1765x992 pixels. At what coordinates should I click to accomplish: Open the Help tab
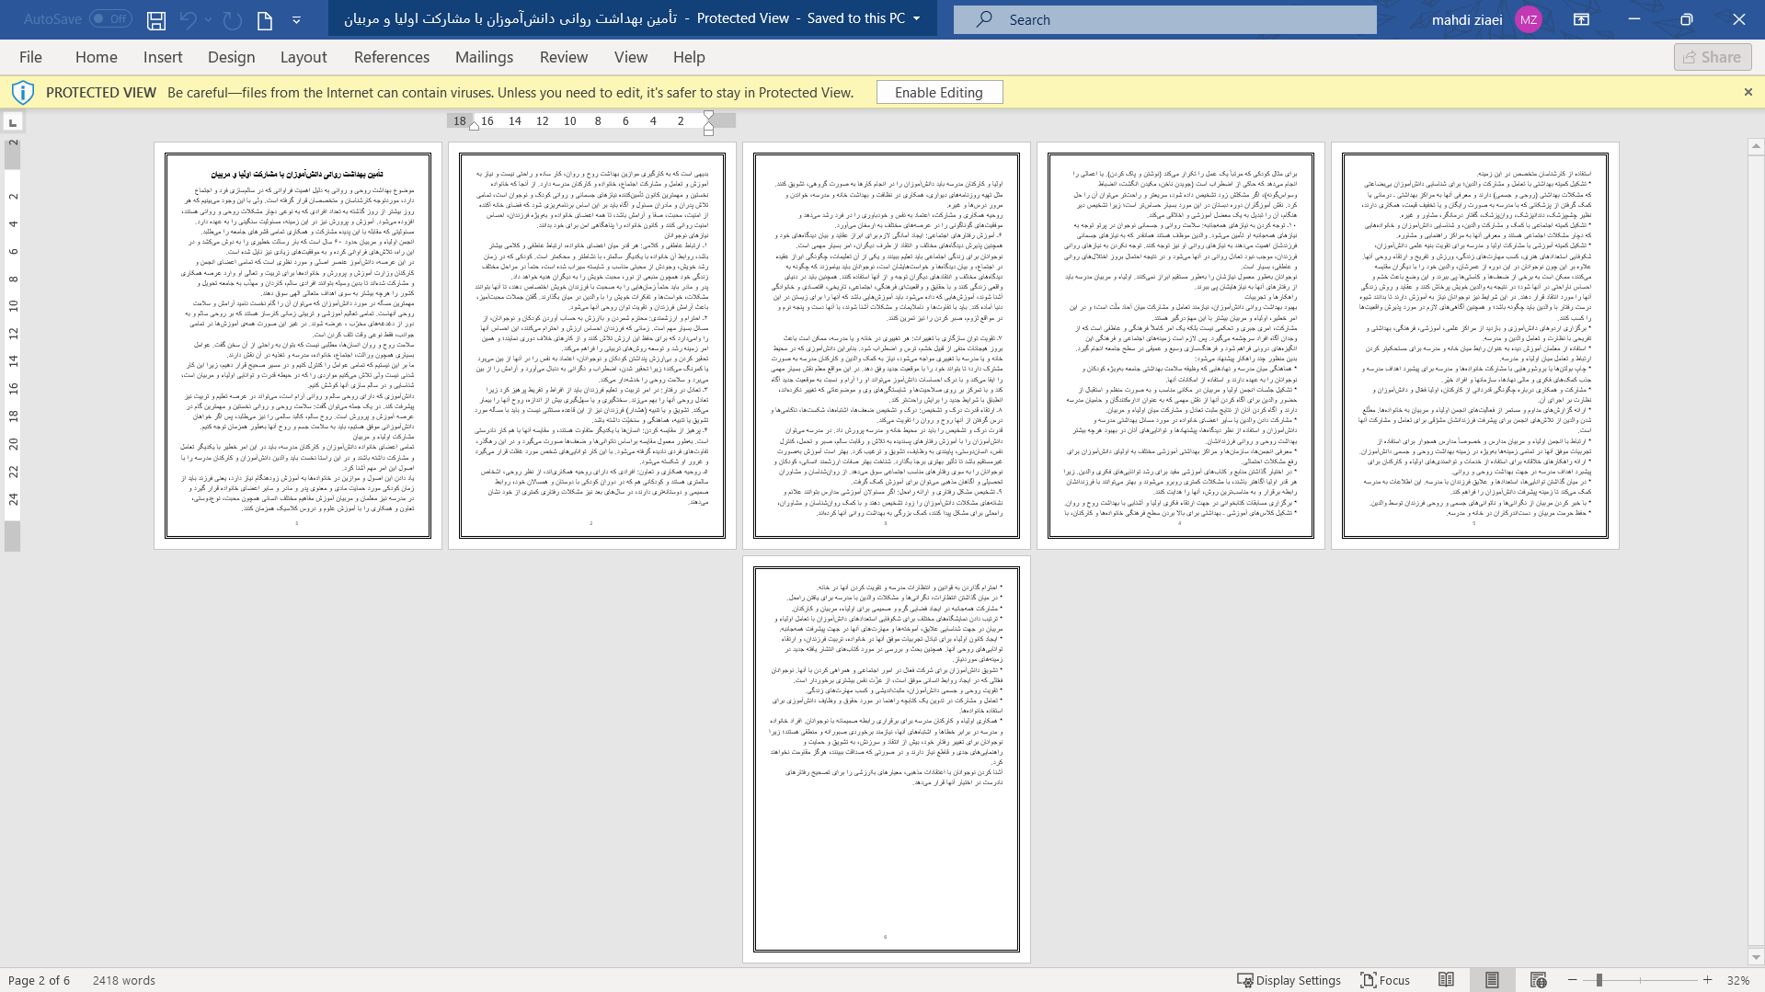689,57
